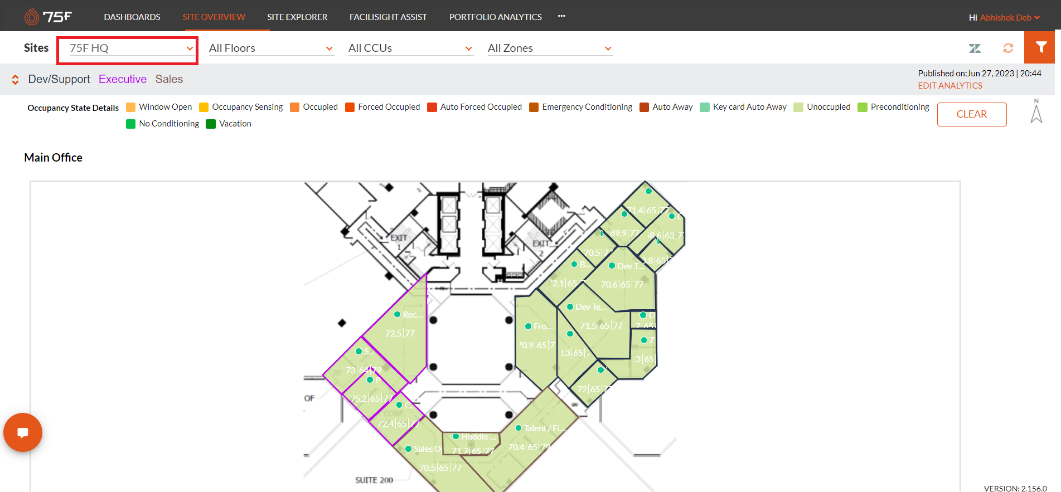
Task: Click the Occupancy Sensing legend swatch
Action: (204, 108)
